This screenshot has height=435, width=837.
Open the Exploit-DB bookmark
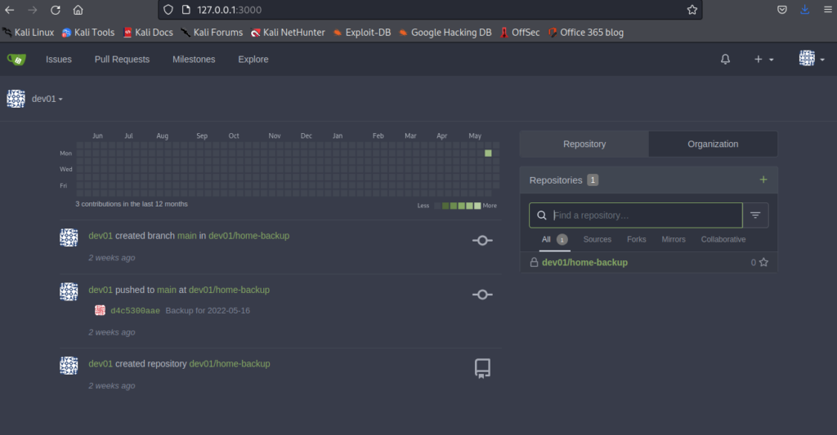pos(362,33)
